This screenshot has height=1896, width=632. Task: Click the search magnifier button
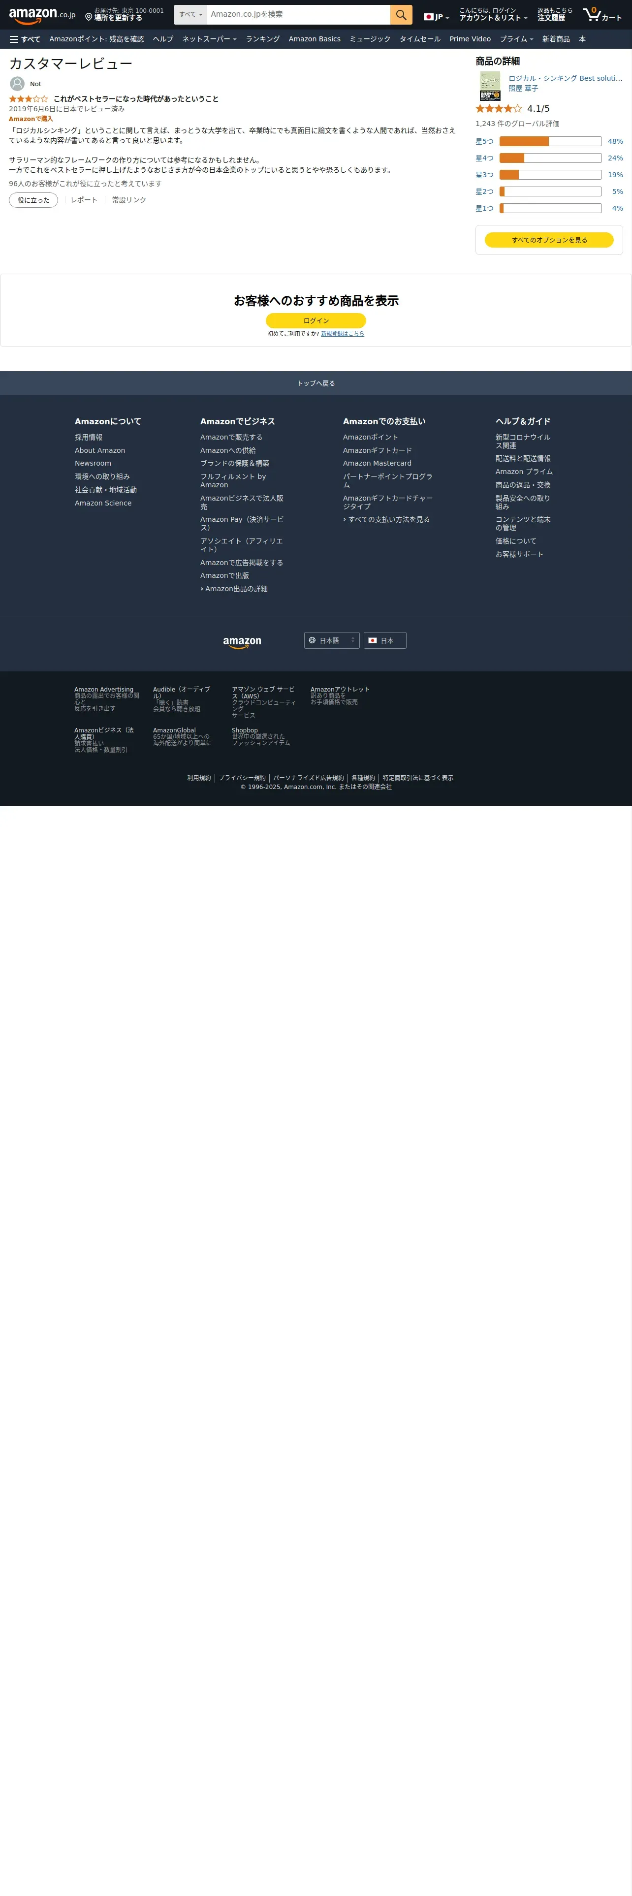(401, 15)
